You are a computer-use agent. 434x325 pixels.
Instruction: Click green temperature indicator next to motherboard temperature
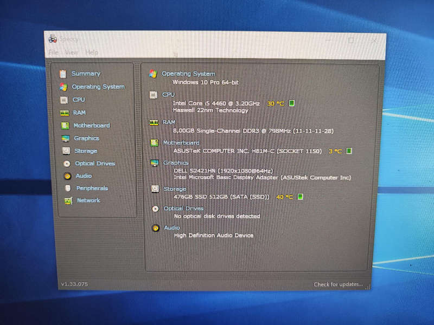tap(349, 151)
